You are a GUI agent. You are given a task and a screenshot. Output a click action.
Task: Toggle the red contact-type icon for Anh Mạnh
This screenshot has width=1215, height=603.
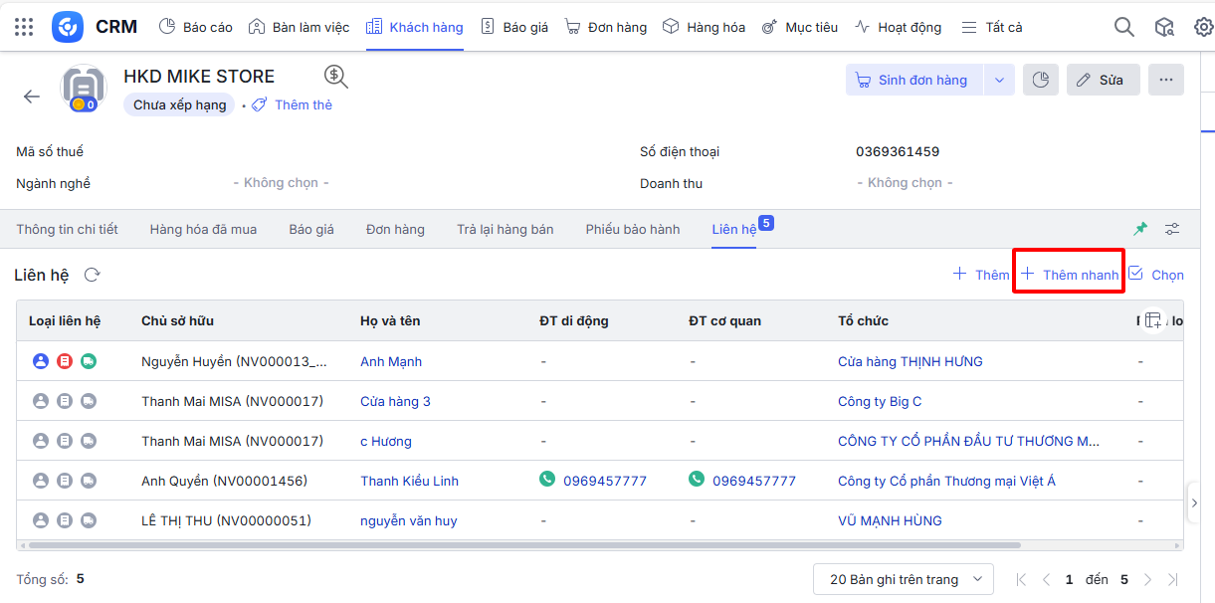pos(65,361)
